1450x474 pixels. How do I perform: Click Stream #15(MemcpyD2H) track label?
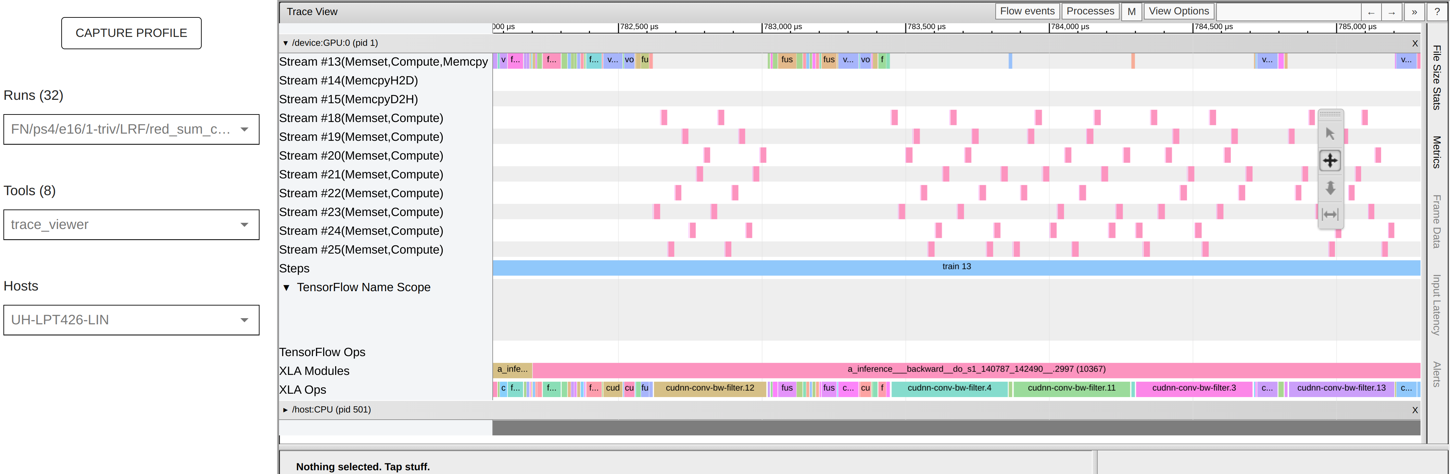pyautogui.click(x=349, y=99)
